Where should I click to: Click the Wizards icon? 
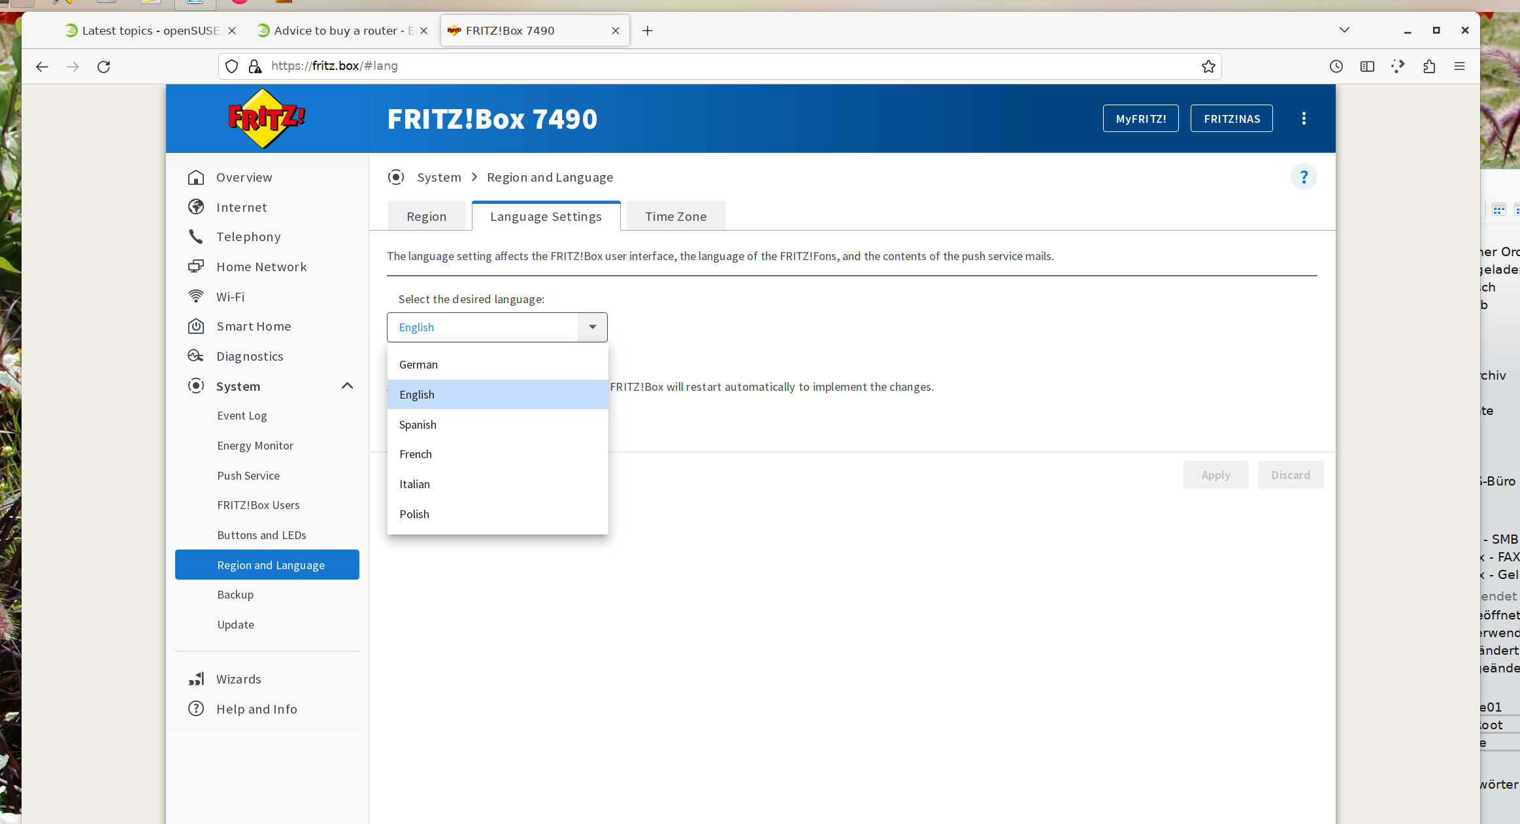coord(196,679)
